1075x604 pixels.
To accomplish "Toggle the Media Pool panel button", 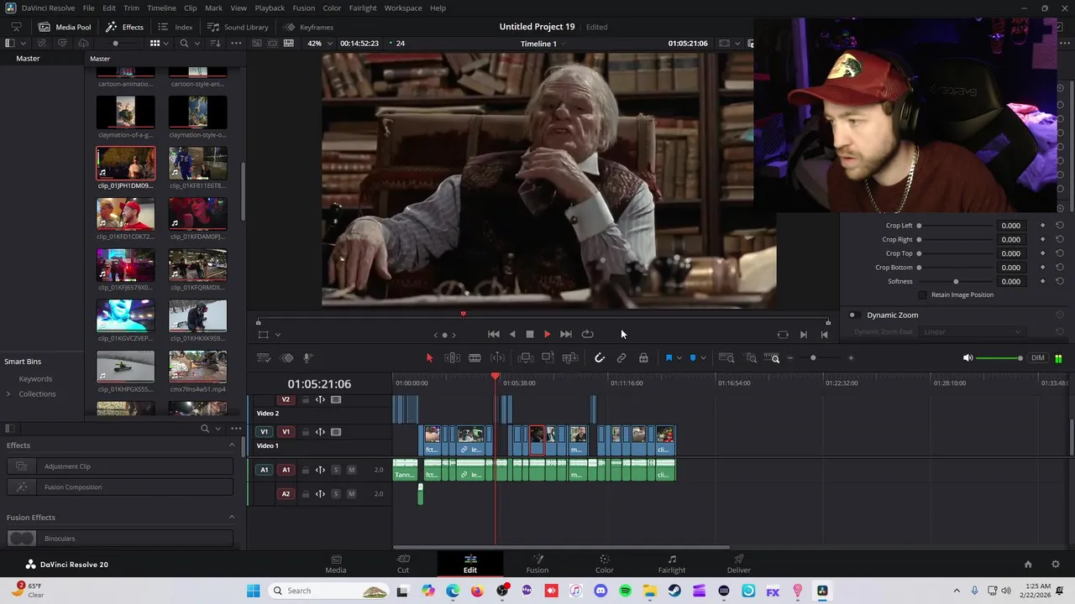I will (65, 27).
